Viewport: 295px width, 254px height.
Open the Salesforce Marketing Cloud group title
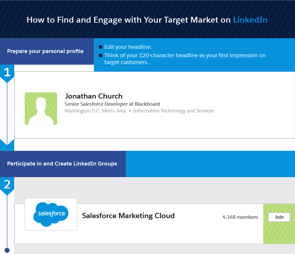(x=128, y=216)
